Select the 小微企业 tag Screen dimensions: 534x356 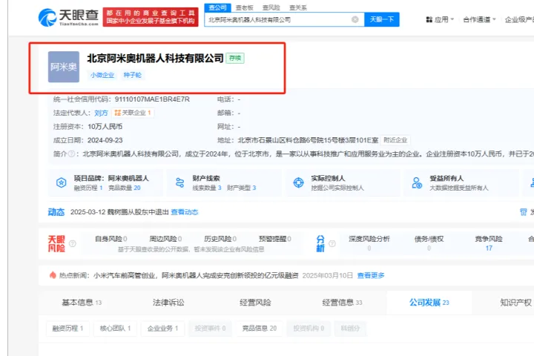[x=102, y=75]
